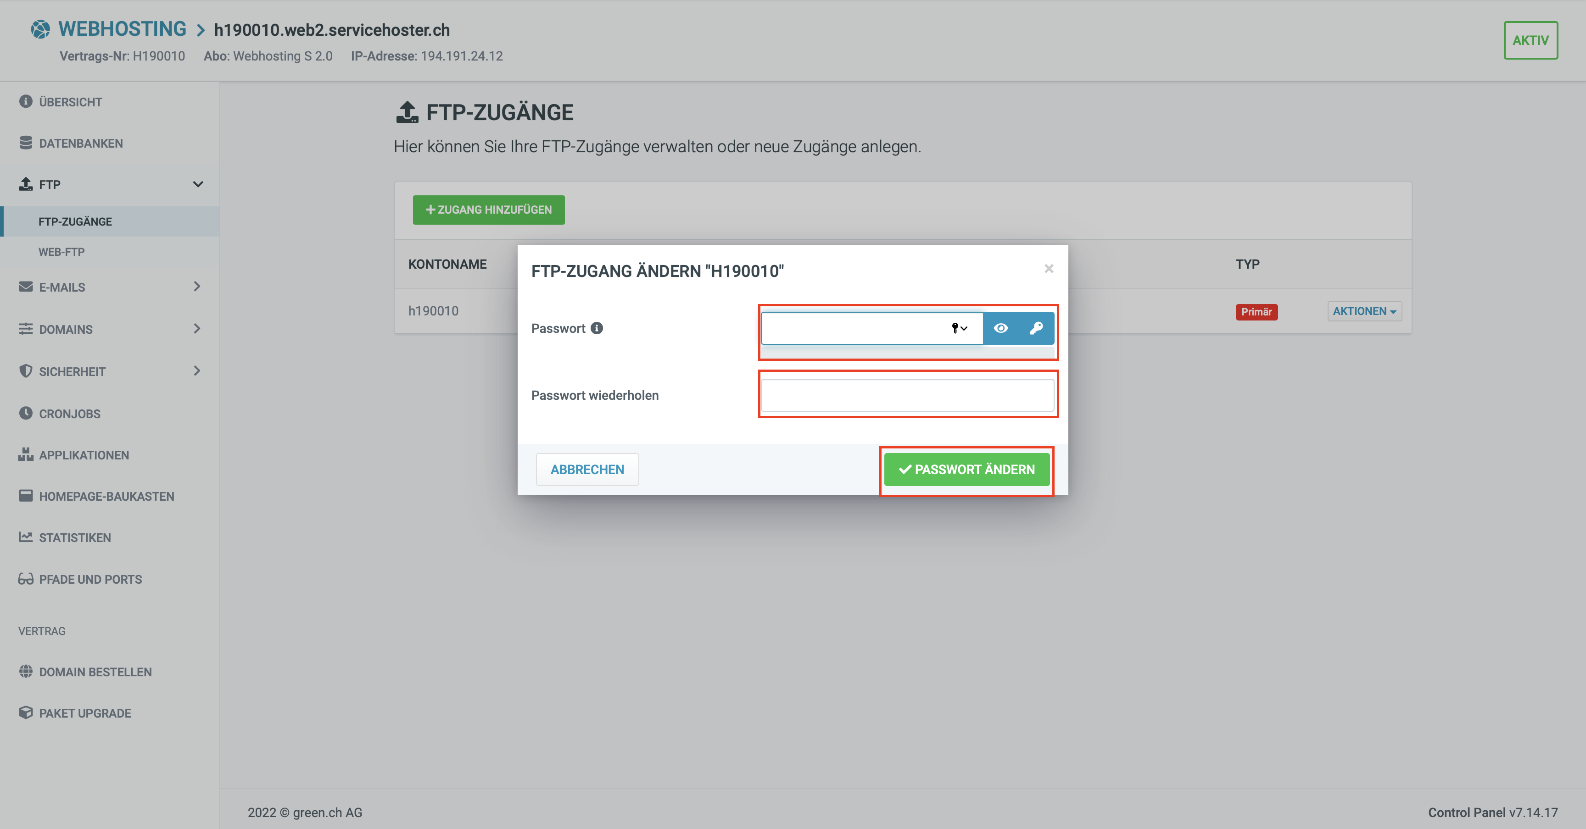Click the Pfade und Ports glasses icon

pyautogui.click(x=25, y=579)
